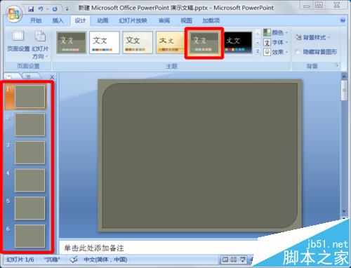Click the slide editor scrollbar up arrow
Image resolution: width=351 pixels, height=268 pixels.
(x=344, y=76)
